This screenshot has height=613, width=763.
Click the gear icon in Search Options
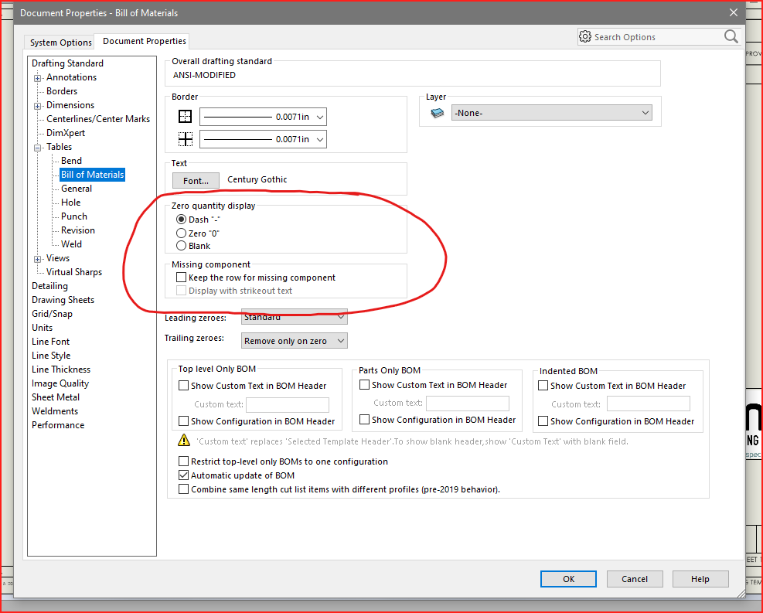pos(585,37)
